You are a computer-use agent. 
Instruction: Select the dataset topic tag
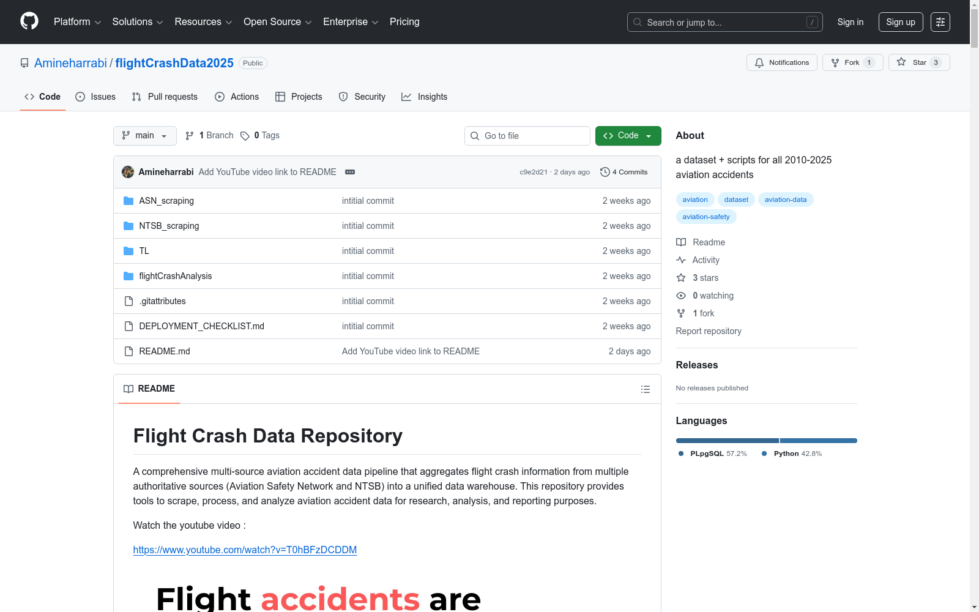coord(736,200)
